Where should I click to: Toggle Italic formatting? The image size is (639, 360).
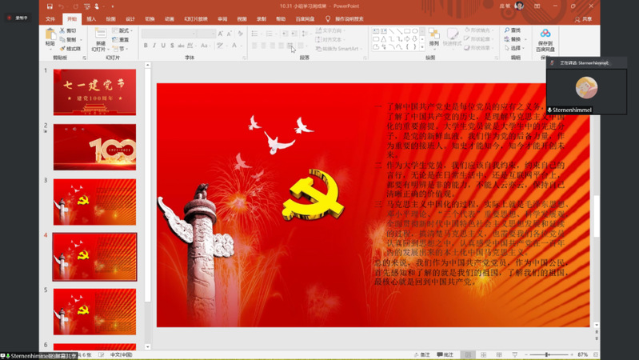154,46
